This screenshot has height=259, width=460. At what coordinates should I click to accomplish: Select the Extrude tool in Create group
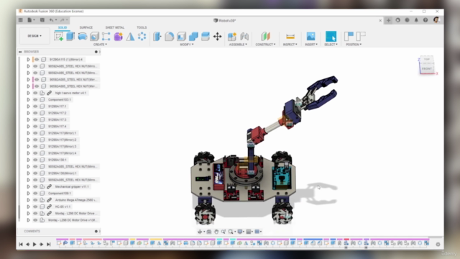70,37
